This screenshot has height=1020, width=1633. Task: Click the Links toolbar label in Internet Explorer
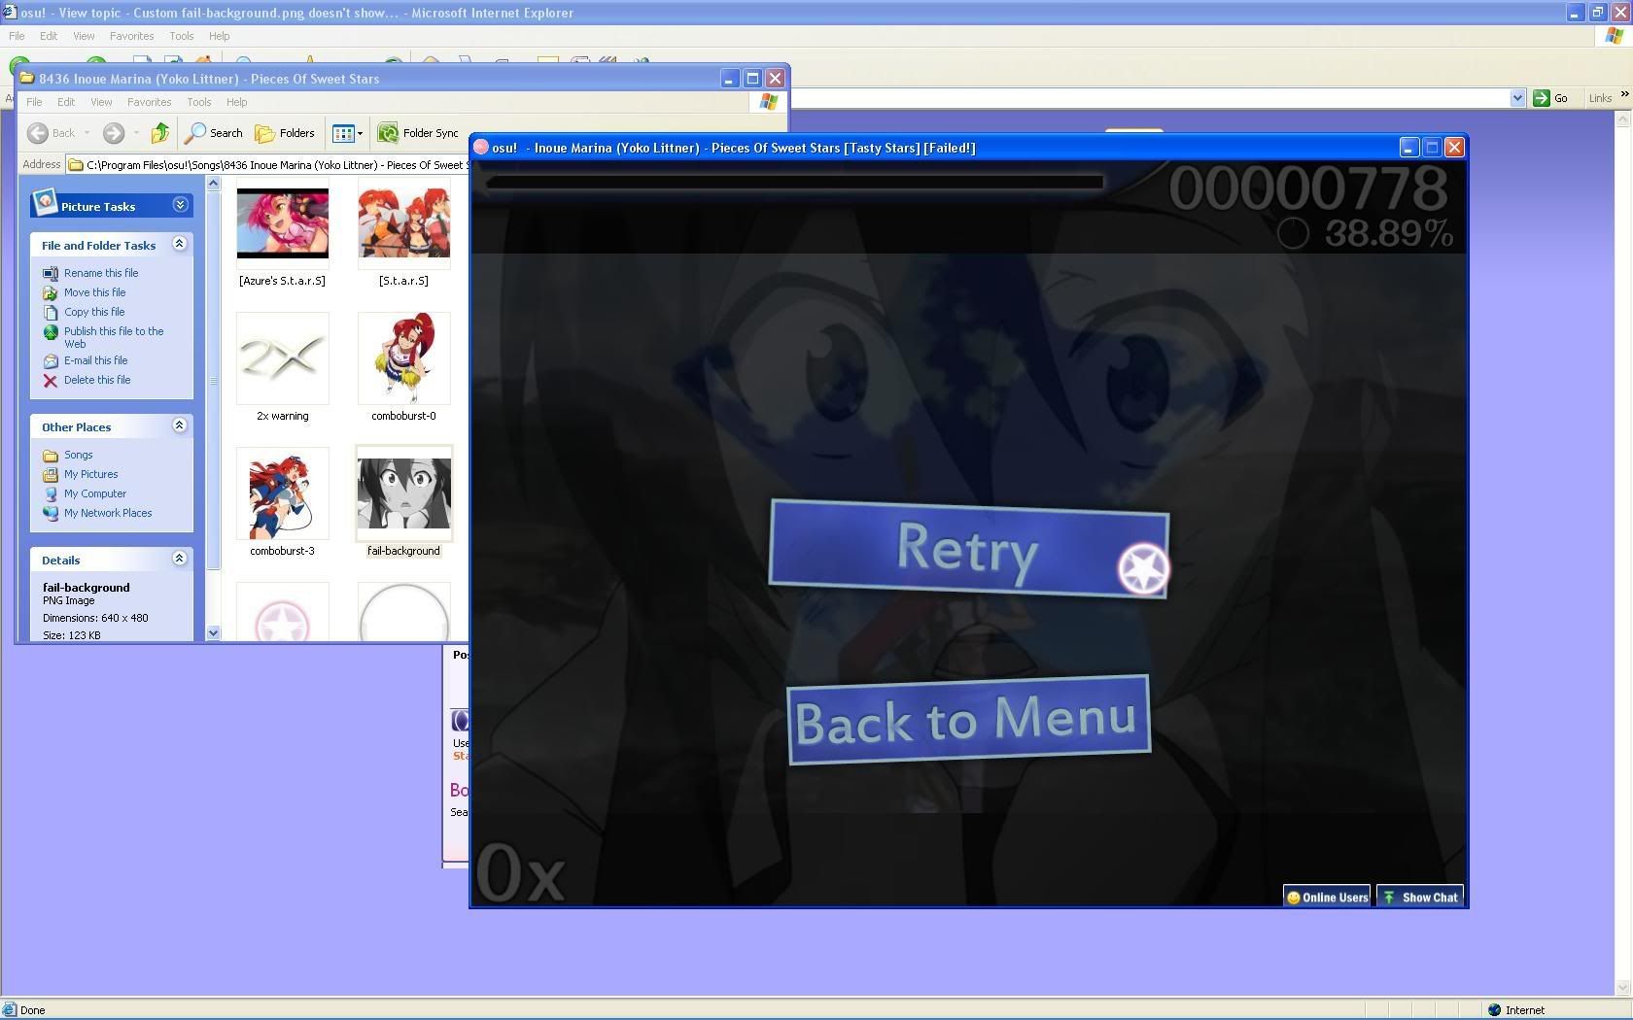[x=1600, y=98]
